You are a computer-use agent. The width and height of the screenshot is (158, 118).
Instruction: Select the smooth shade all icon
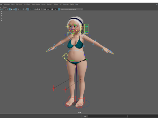pos(10,9)
